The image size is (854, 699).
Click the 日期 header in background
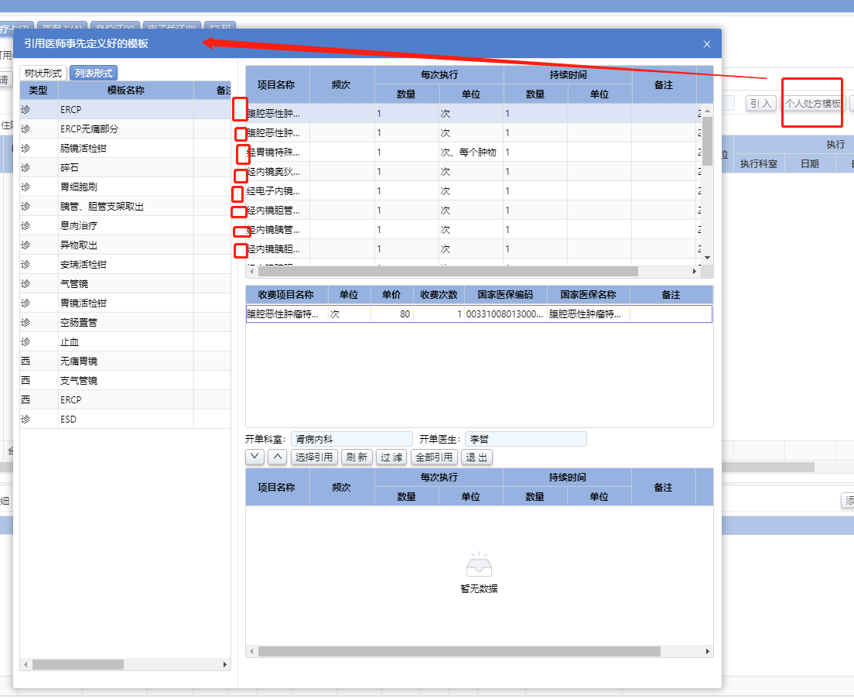(810, 164)
